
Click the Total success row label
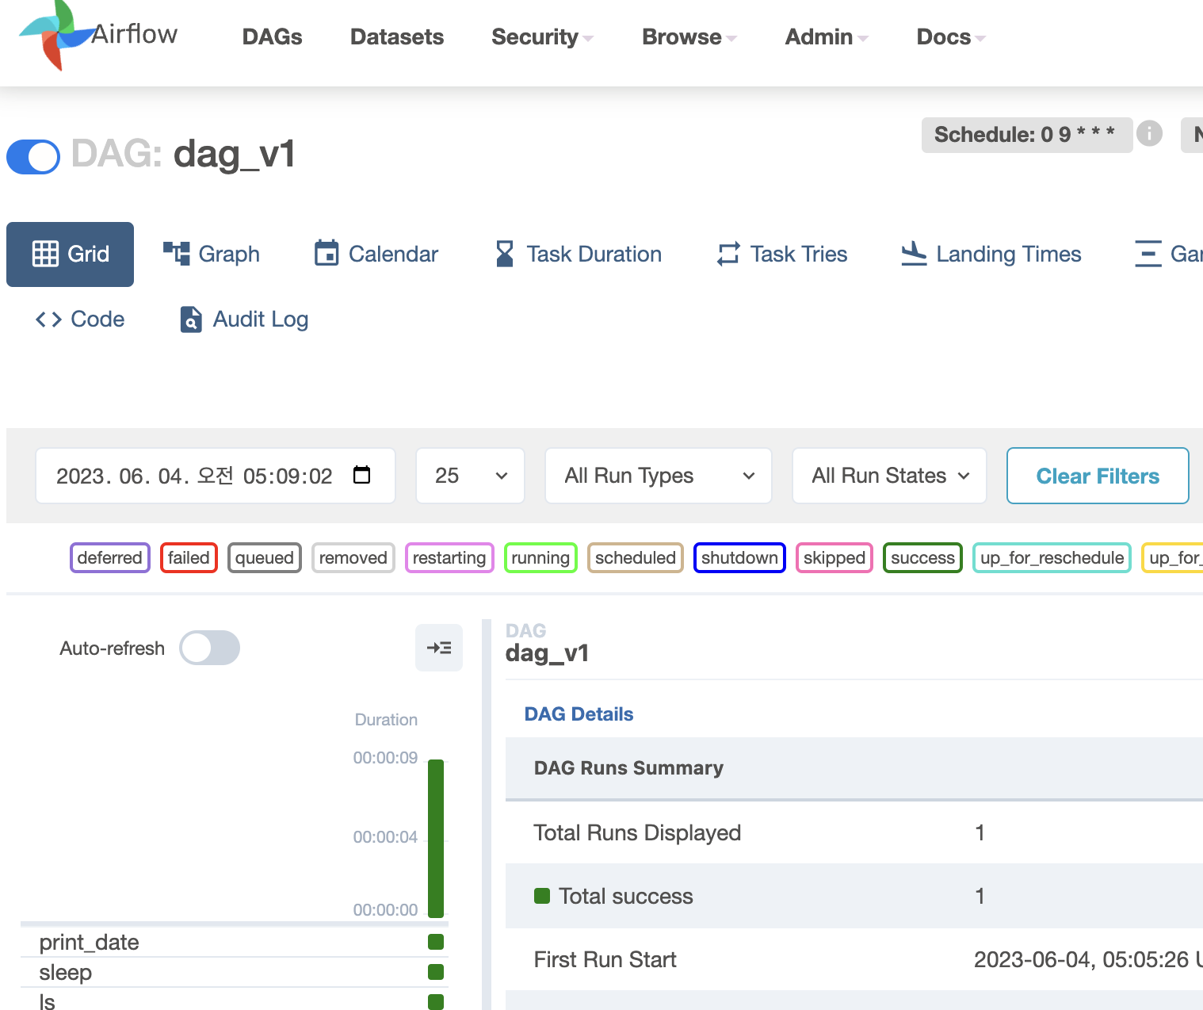[x=626, y=896]
